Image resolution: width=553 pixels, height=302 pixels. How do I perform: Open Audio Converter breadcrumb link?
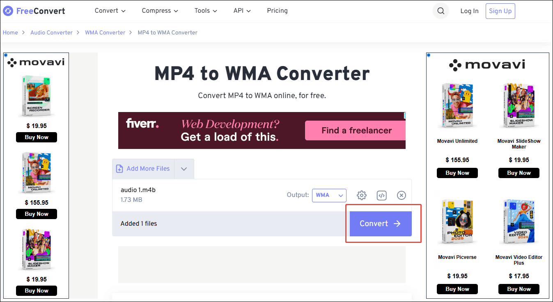[51, 32]
